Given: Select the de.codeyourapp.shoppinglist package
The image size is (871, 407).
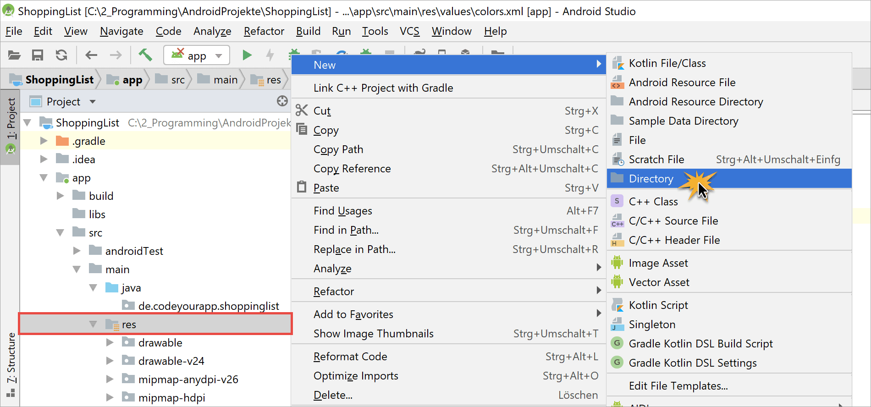Looking at the screenshot, I should 209,306.
